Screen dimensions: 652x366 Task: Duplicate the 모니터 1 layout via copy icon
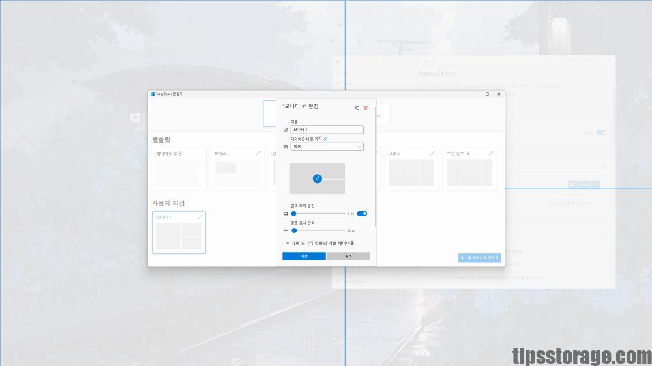(357, 107)
